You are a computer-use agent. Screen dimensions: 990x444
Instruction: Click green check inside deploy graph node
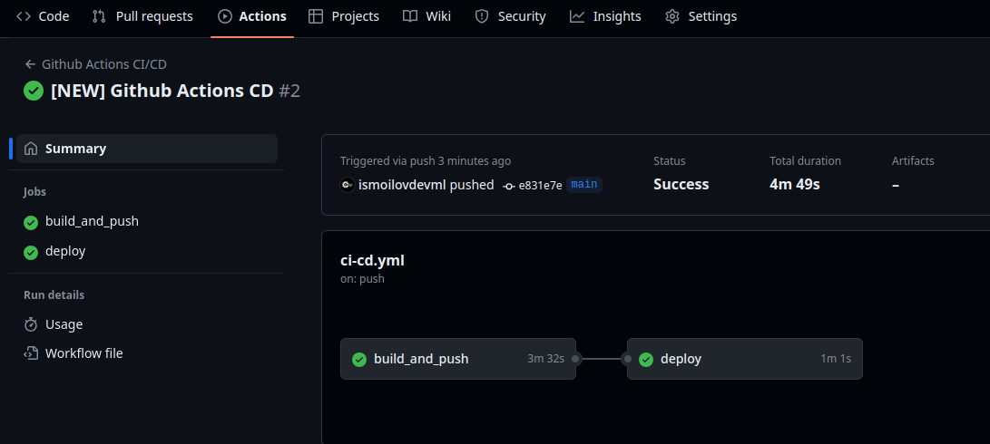coord(646,360)
